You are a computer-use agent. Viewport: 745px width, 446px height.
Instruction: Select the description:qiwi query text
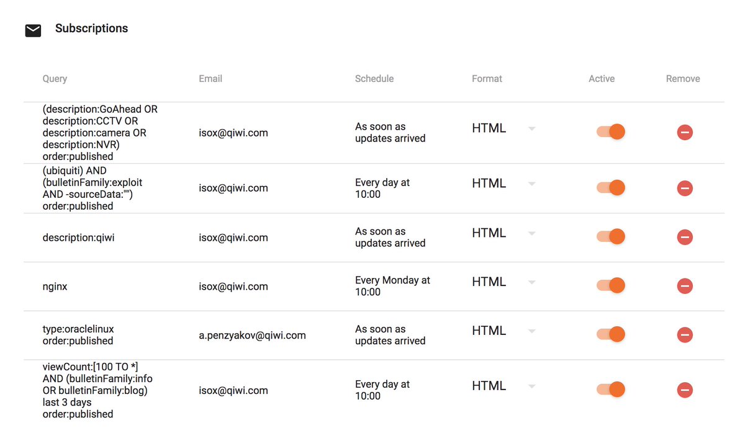coord(78,238)
